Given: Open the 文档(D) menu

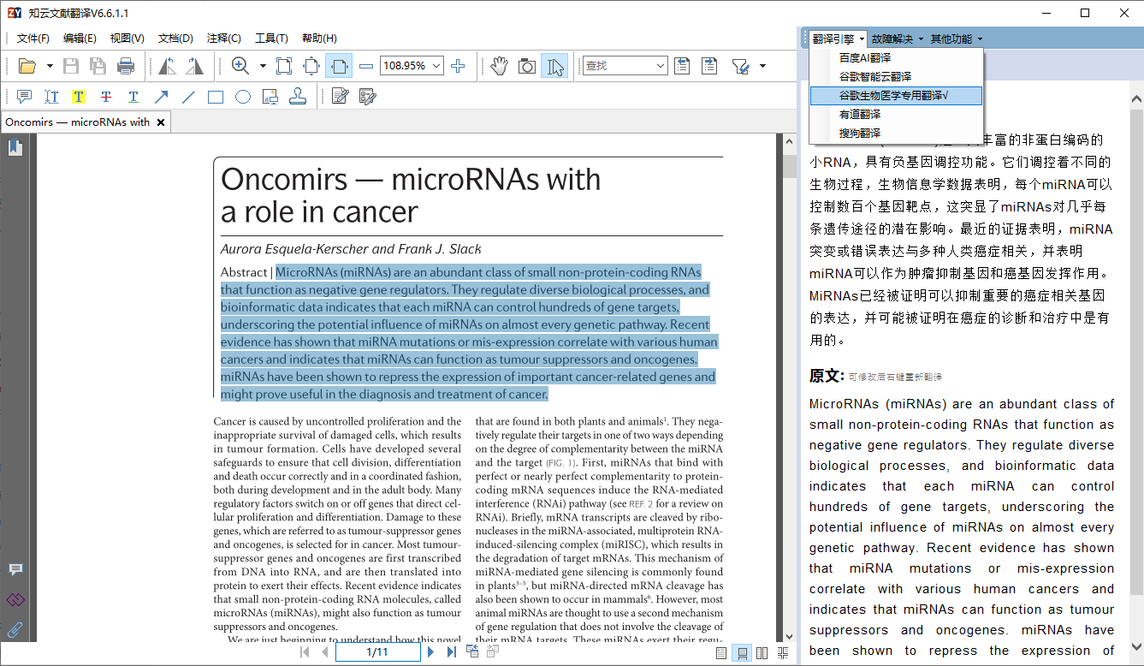Looking at the screenshot, I should point(175,39).
